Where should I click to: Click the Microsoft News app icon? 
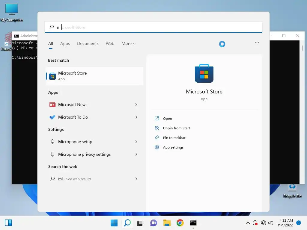point(52,105)
